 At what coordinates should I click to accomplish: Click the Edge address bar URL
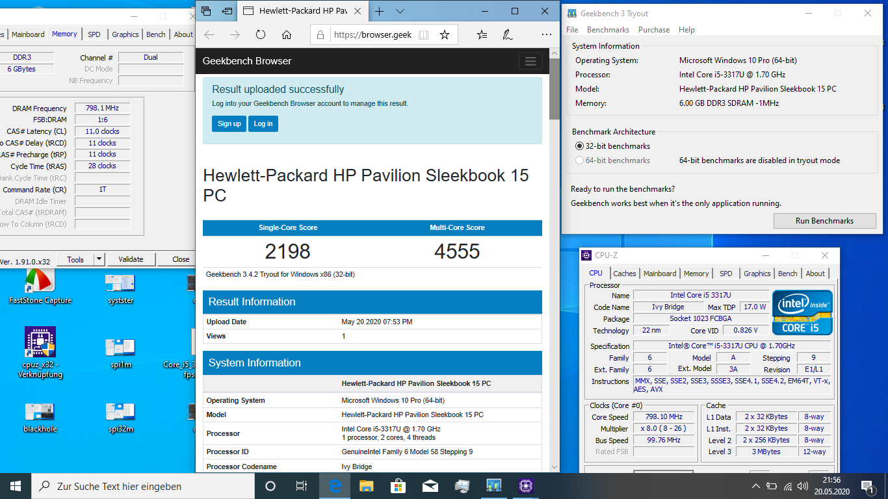[x=372, y=35]
